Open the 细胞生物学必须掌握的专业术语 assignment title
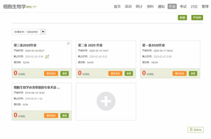The width and height of the screenshot is (211, 139). coord(37,88)
